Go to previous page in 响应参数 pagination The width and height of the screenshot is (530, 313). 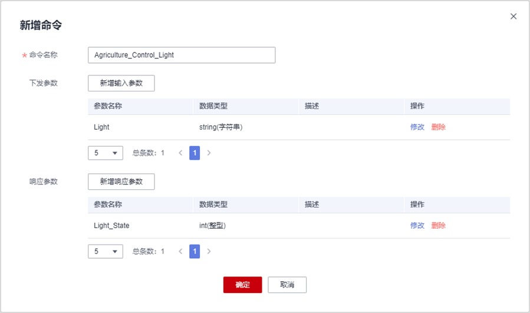click(x=180, y=252)
